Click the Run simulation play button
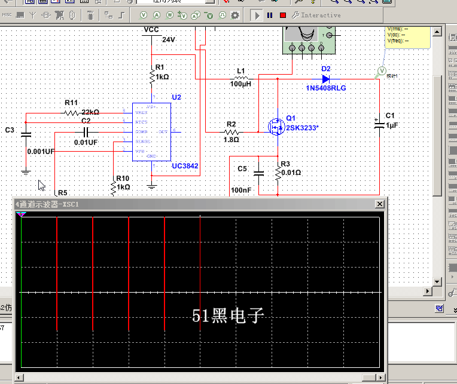This screenshot has width=457, height=384. click(x=256, y=15)
